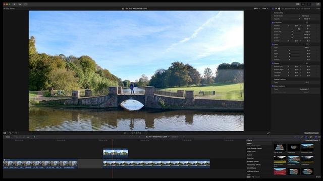
Task: Select the Energetic Opener effects category
Action: tap(253, 161)
